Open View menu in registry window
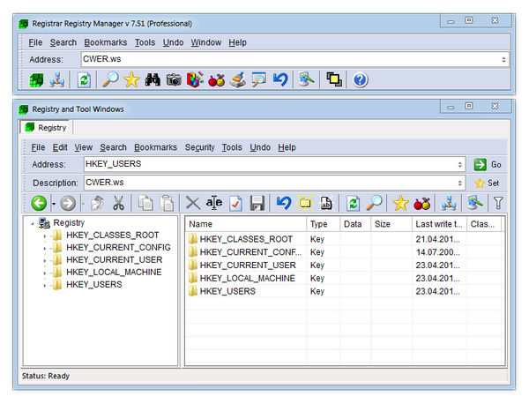The height and width of the screenshot is (404, 529). point(84,147)
